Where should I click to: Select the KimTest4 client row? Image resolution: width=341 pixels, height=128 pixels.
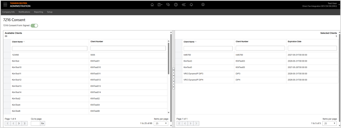tap(85, 105)
